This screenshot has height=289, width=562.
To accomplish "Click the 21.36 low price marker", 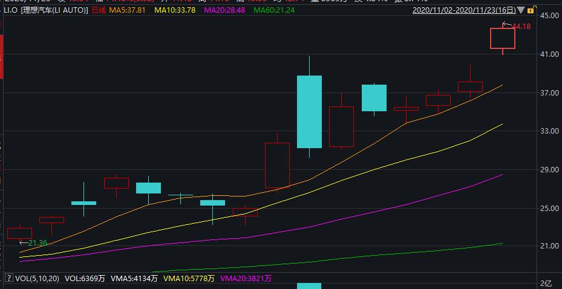I will (38, 243).
